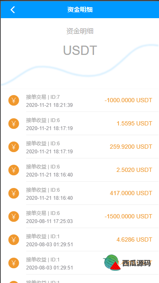
Task: Click yen icon beside 2.5020 USDT entry
Action: tap(13, 170)
